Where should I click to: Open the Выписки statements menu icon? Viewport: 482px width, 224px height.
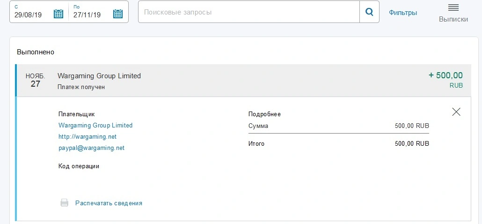pos(453,7)
